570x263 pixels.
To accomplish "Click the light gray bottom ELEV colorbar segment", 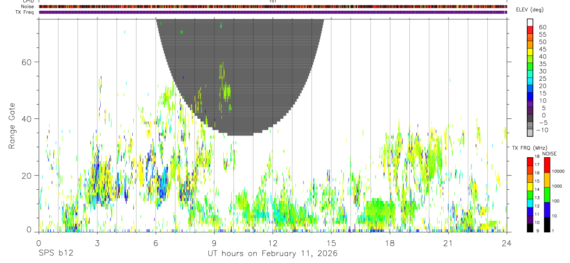I will point(530,133).
